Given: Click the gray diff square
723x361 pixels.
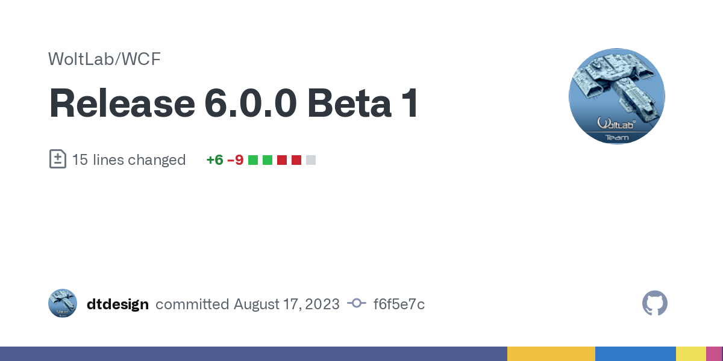Looking at the screenshot, I should tap(311, 160).
